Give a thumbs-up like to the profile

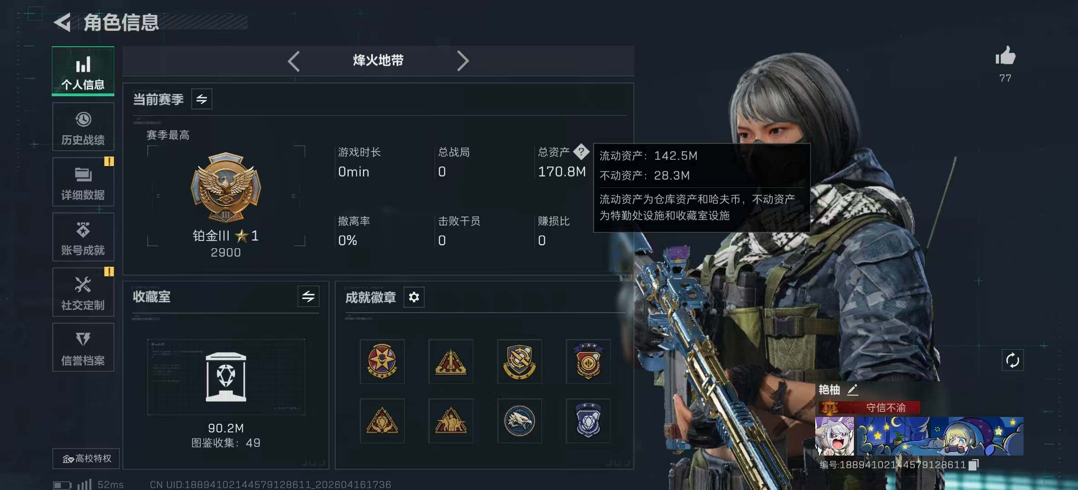(1005, 56)
